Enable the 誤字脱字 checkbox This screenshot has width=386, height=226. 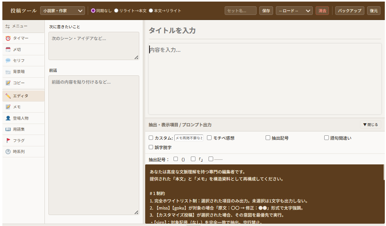pyautogui.click(x=150, y=147)
